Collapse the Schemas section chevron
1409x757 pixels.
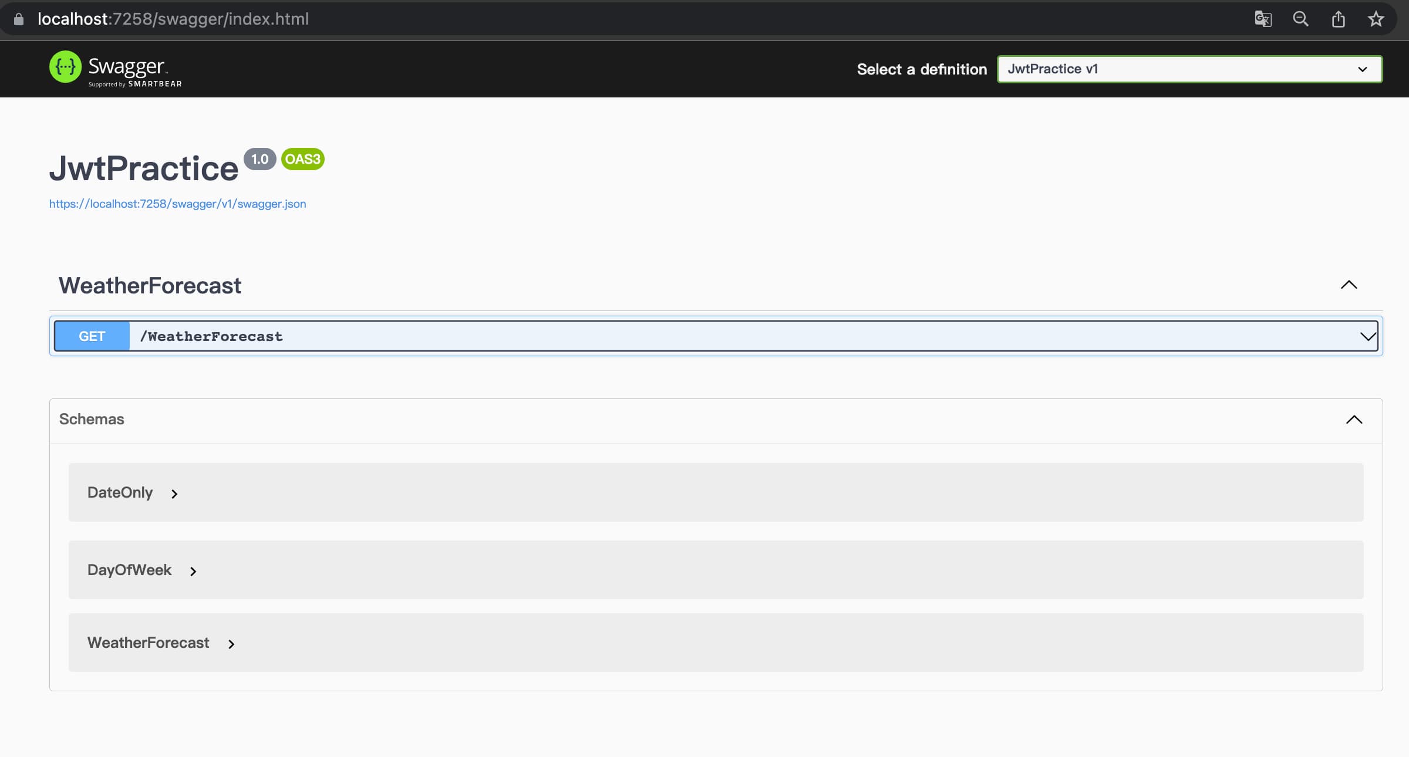pos(1354,420)
